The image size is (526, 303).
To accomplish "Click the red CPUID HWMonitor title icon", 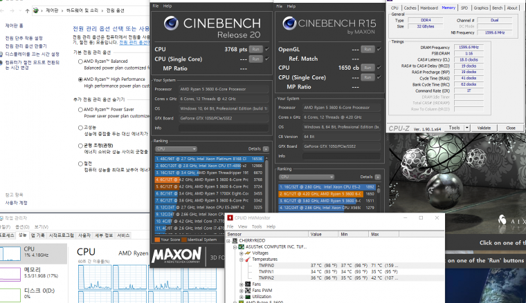I will pos(230,217).
